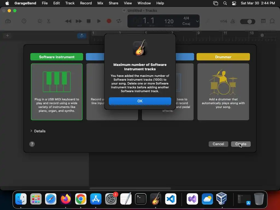Click GarageBand guitar icon in dock
Screen dimensions: 280x210
click(x=156, y=199)
